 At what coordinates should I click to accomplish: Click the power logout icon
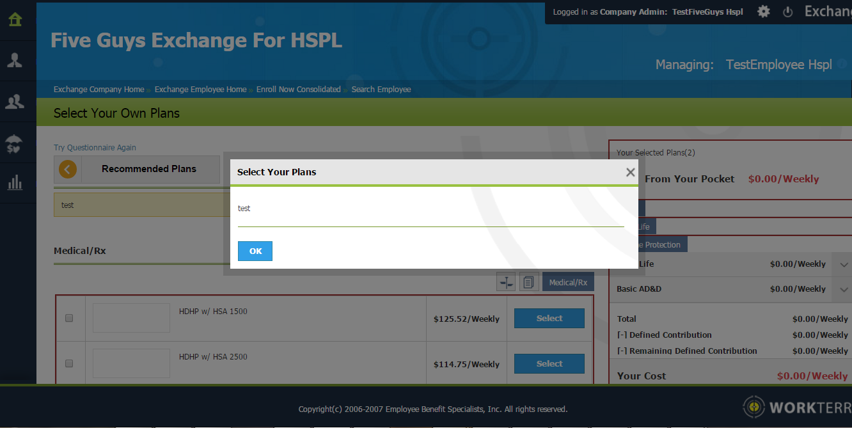coord(788,12)
